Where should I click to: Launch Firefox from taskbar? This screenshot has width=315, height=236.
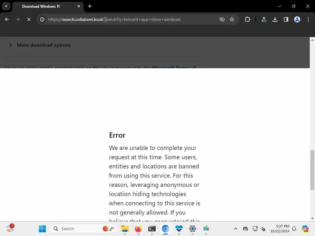pos(138,229)
